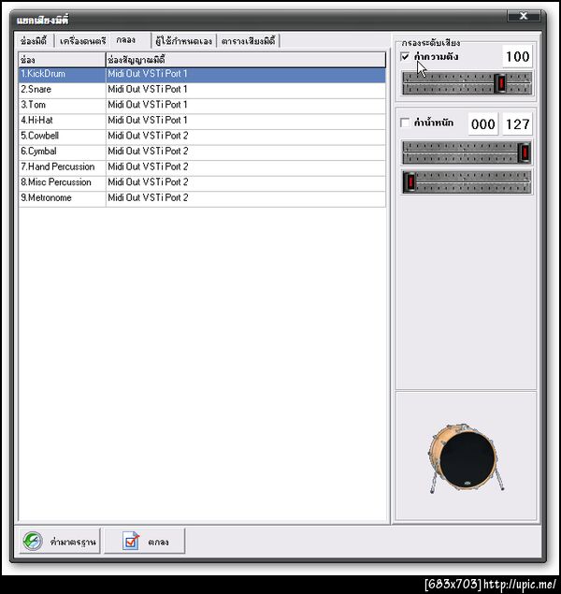Select the 8.Misc Percussion row

(x=202, y=183)
